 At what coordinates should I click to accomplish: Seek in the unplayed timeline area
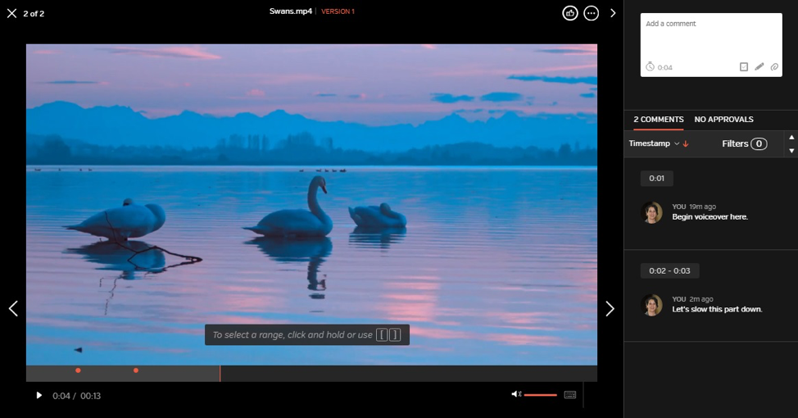click(x=409, y=374)
